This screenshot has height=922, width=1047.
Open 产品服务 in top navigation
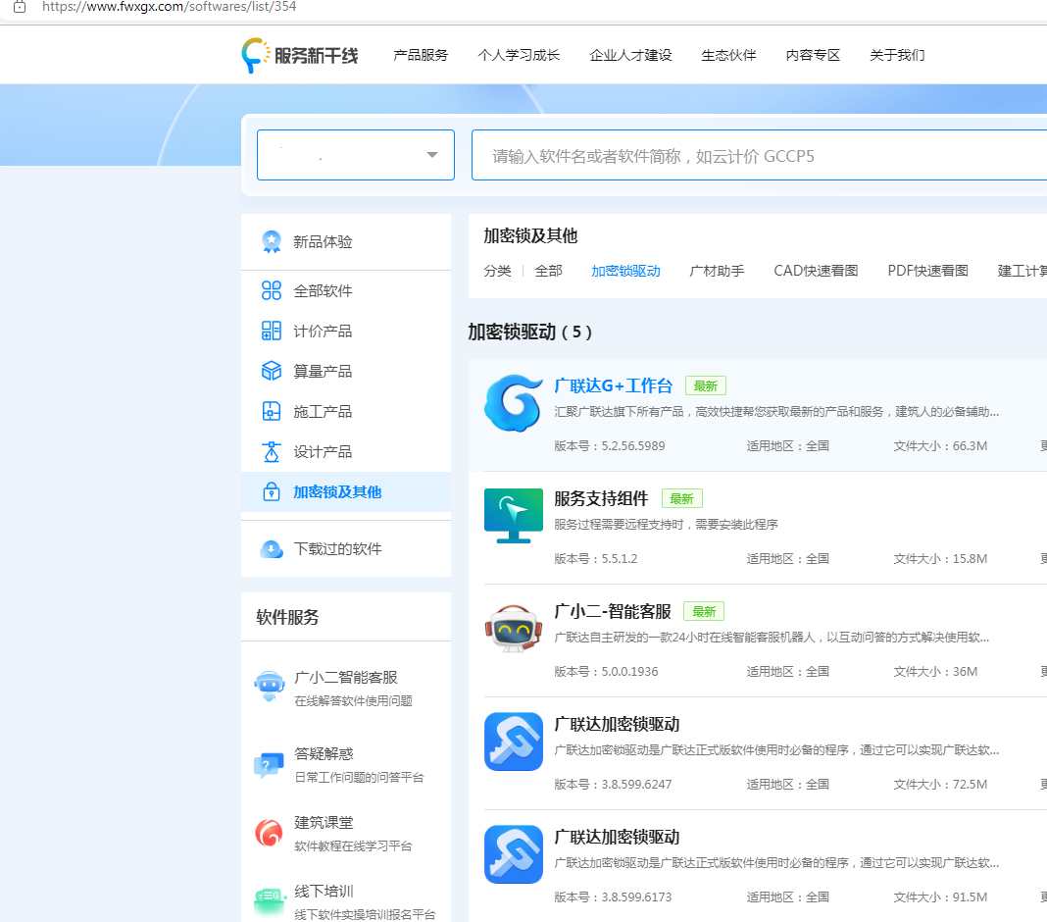point(421,56)
